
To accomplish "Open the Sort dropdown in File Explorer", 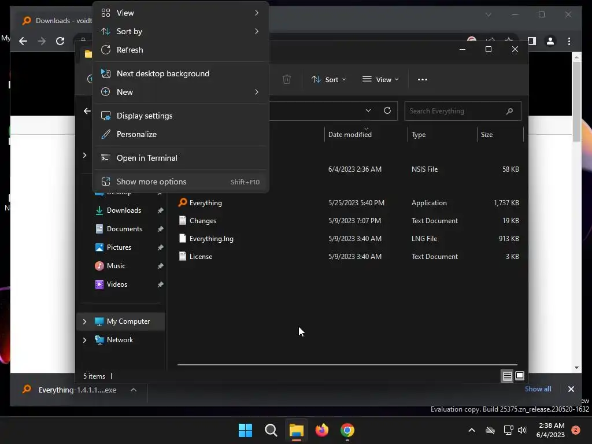I will (x=328, y=80).
